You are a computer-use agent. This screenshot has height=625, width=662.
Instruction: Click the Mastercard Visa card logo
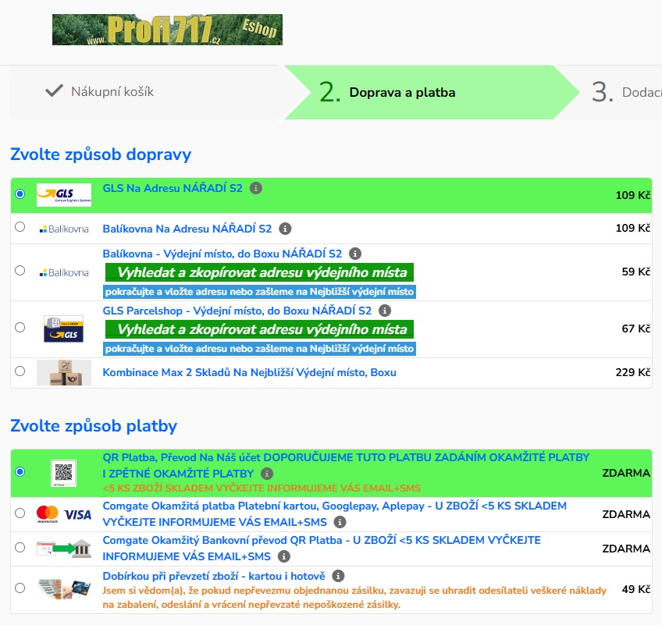64,514
